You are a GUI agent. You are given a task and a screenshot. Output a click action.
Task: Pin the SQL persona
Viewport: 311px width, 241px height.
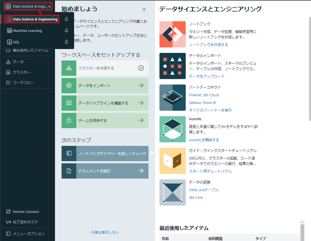tap(67, 42)
